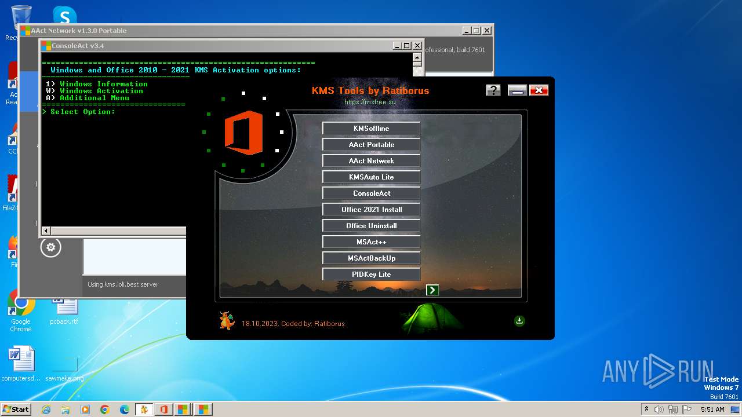Image resolution: width=742 pixels, height=417 pixels.
Task: Click volume speaker tray icon
Action: click(x=659, y=409)
